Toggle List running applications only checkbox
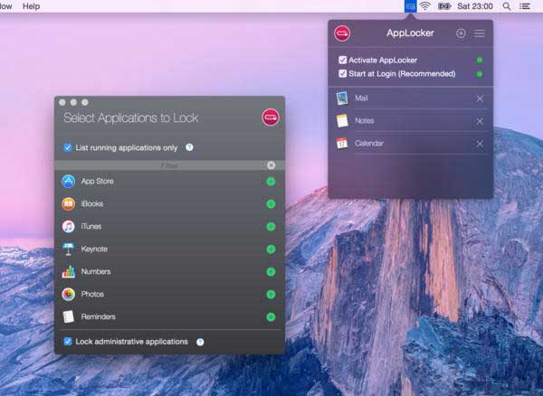Screen dimensions: 543x396 pyautogui.click(x=68, y=147)
